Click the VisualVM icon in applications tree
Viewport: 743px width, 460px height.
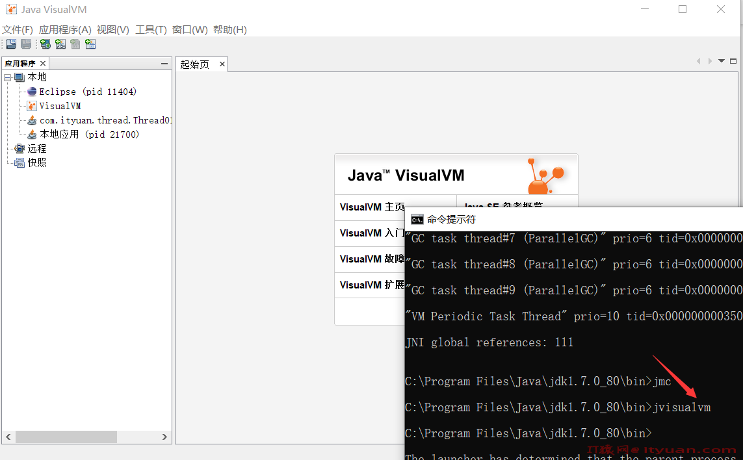(x=32, y=106)
